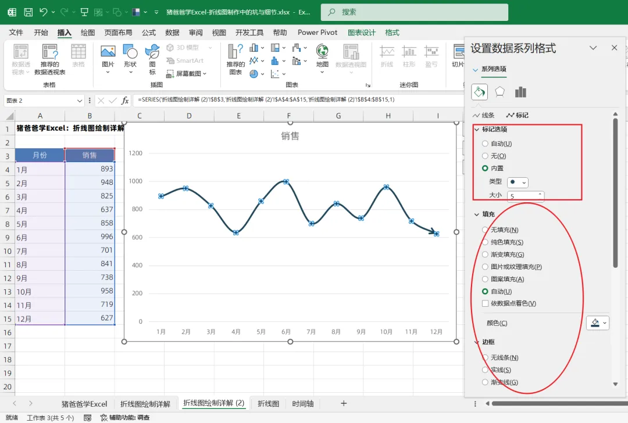Open the Pictures icon in Illustrations group

pyautogui.click(x=108, y=51)
